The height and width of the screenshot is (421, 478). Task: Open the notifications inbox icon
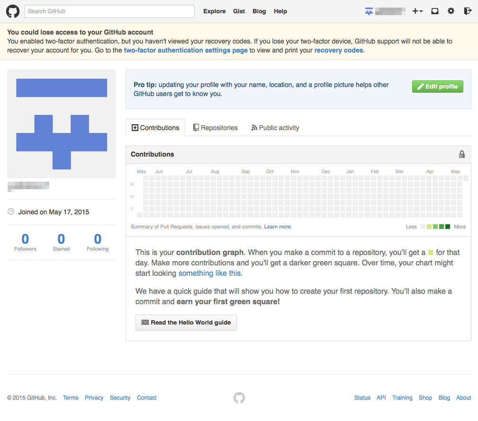(x=434, y=11)
